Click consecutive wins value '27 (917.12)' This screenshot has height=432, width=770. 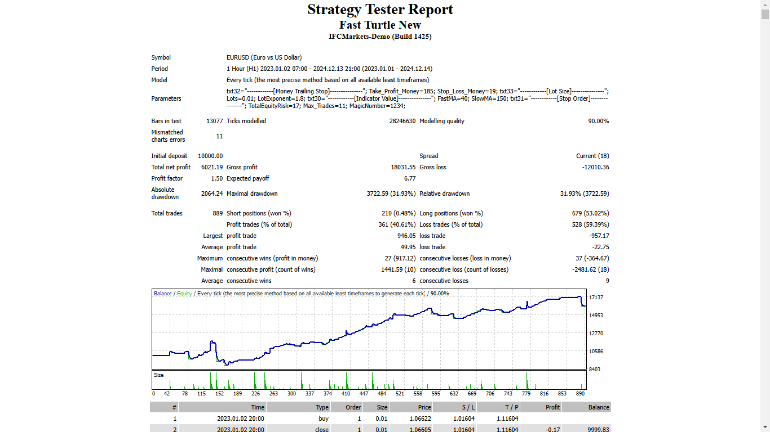[400, 258]
